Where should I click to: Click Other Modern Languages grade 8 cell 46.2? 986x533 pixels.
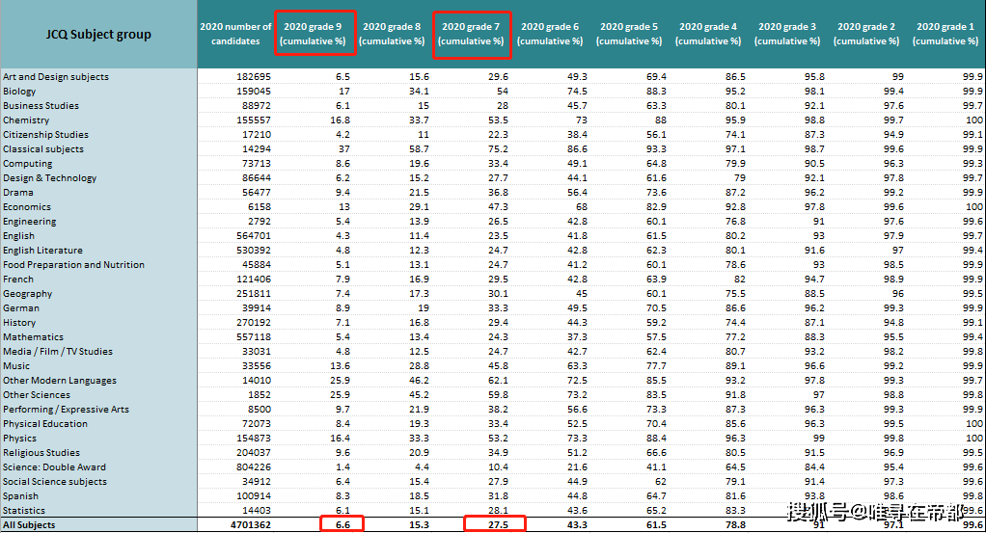419,381
